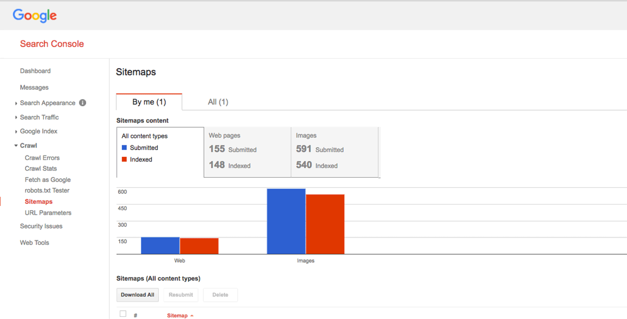The width and height of the screenshot is (627, 319).
Task: Expand the Search Appearance section arrow
Action: click(x=16, y=103)
